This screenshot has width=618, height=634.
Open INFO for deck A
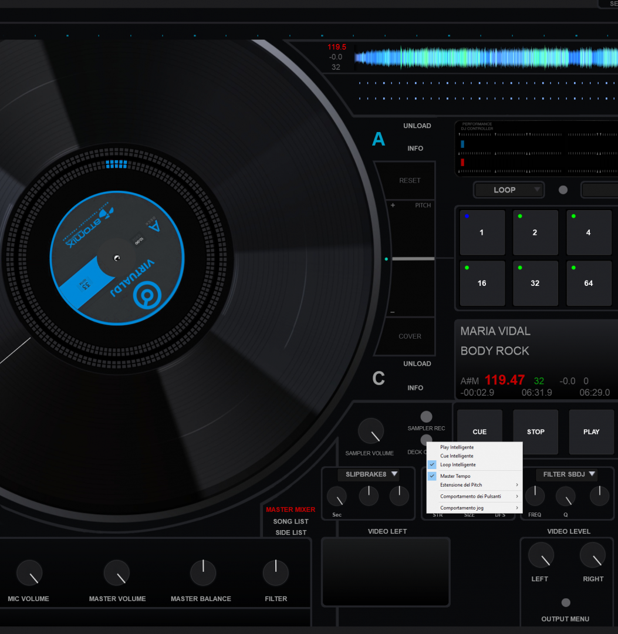click(x=415, y=149)
